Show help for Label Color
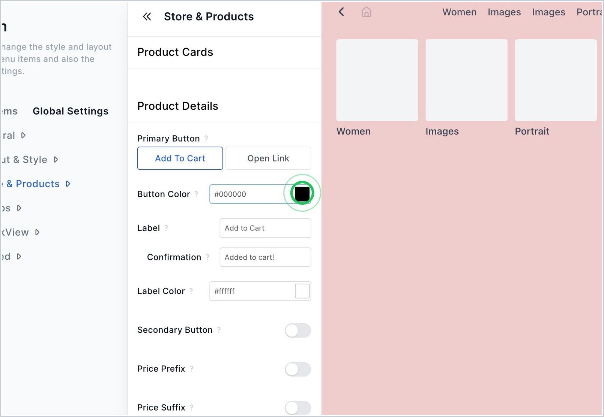This screenshot has height=417, width=604. tap(191, 291)
